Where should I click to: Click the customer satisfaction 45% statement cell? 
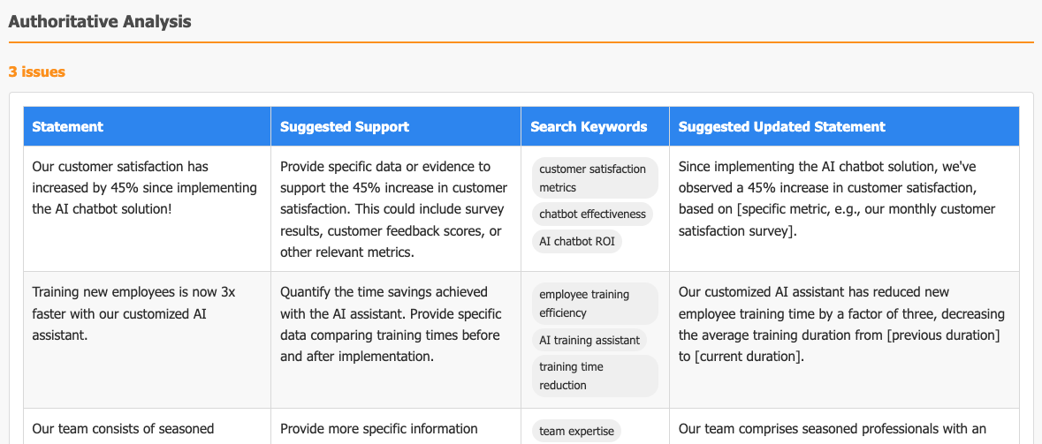point(144,187)
